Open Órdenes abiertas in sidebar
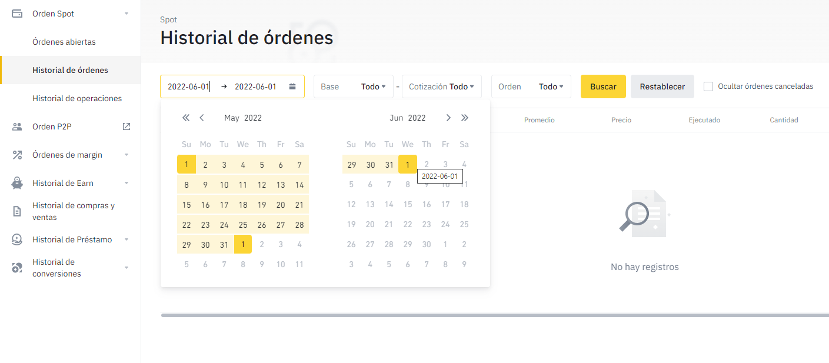The width and height of the screenshot is (829, 363). pyautogui.click(x=64, y=42)
